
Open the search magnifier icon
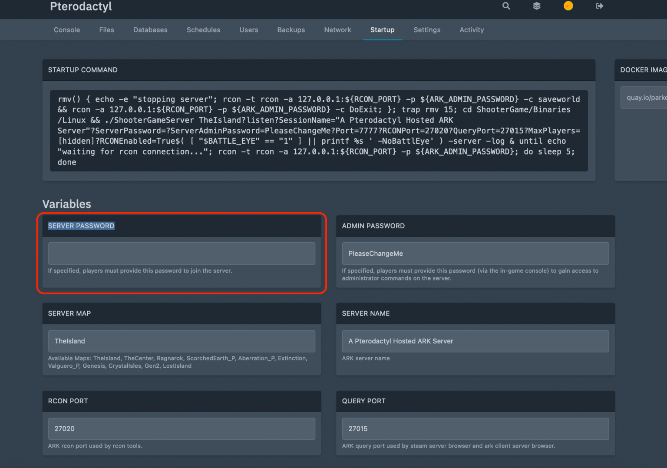[x=506, y=6]
